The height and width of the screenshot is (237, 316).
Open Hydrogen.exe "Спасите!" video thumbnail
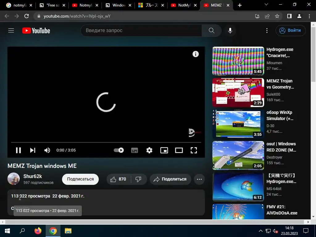coord(238,61)
